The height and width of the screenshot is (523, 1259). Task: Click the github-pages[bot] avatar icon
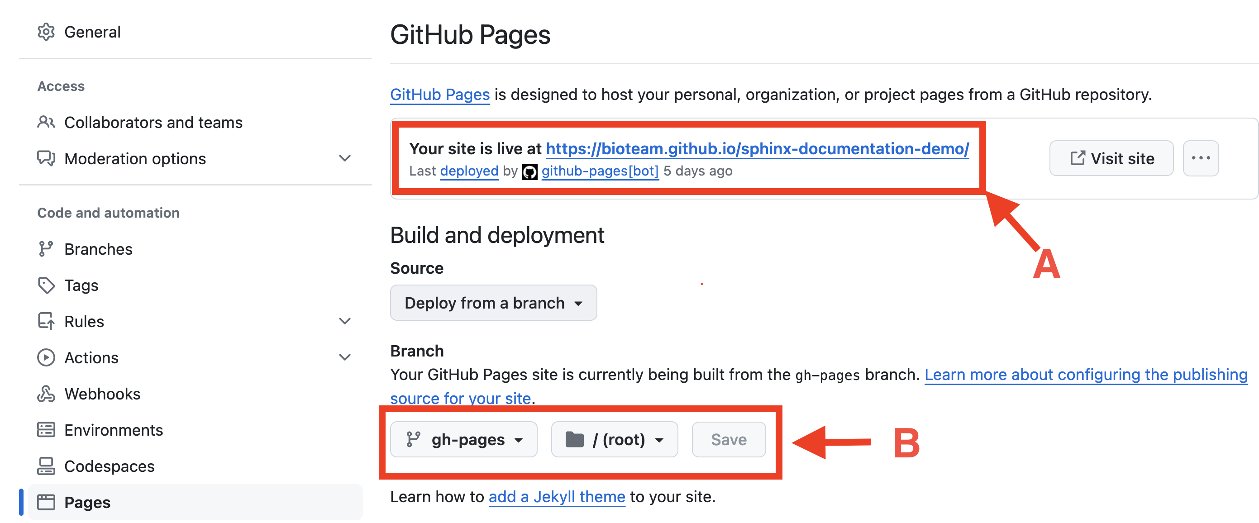pos(529,171)
